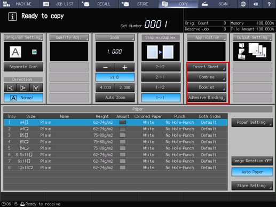Open help with the question mark icon
276x207 pixels.
[x=269, y=4]
